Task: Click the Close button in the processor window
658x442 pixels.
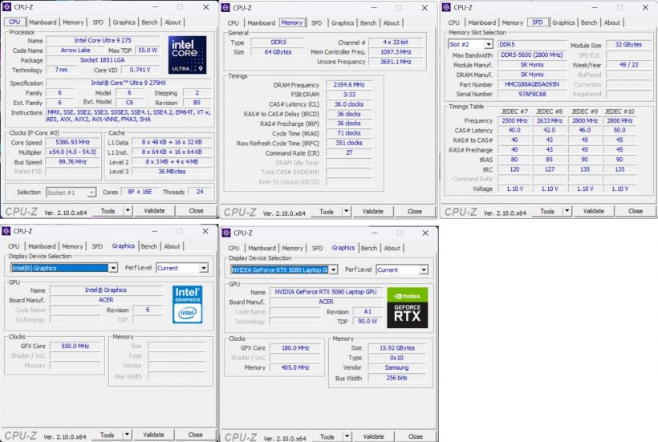Action: click(196, 210)
